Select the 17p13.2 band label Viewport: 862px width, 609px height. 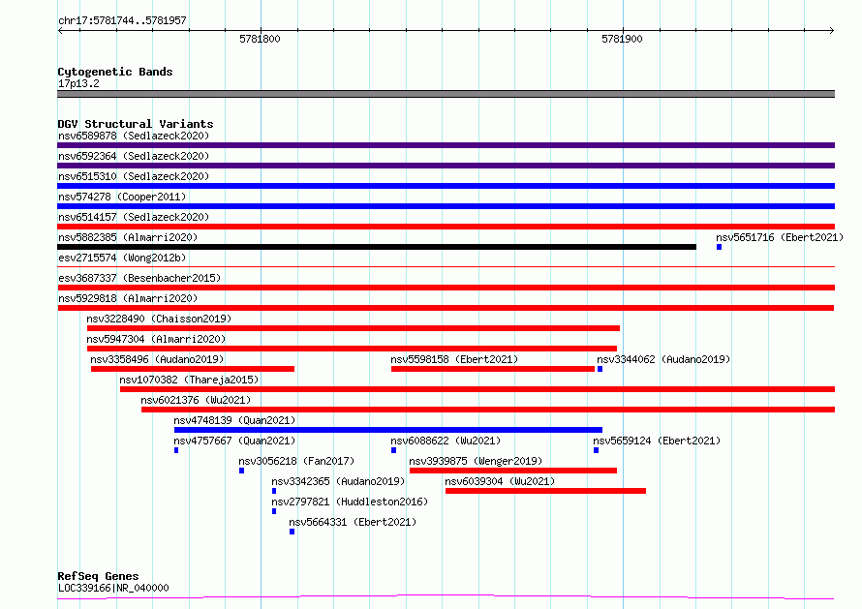[78, 83]
